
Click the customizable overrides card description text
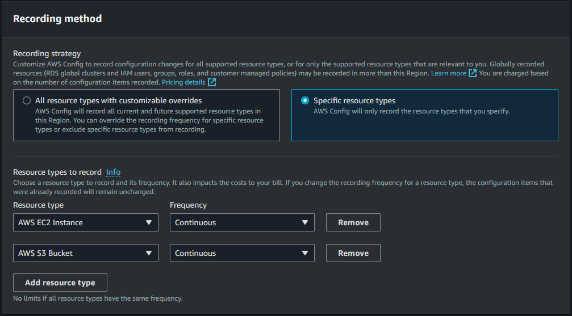click(149, 120)
